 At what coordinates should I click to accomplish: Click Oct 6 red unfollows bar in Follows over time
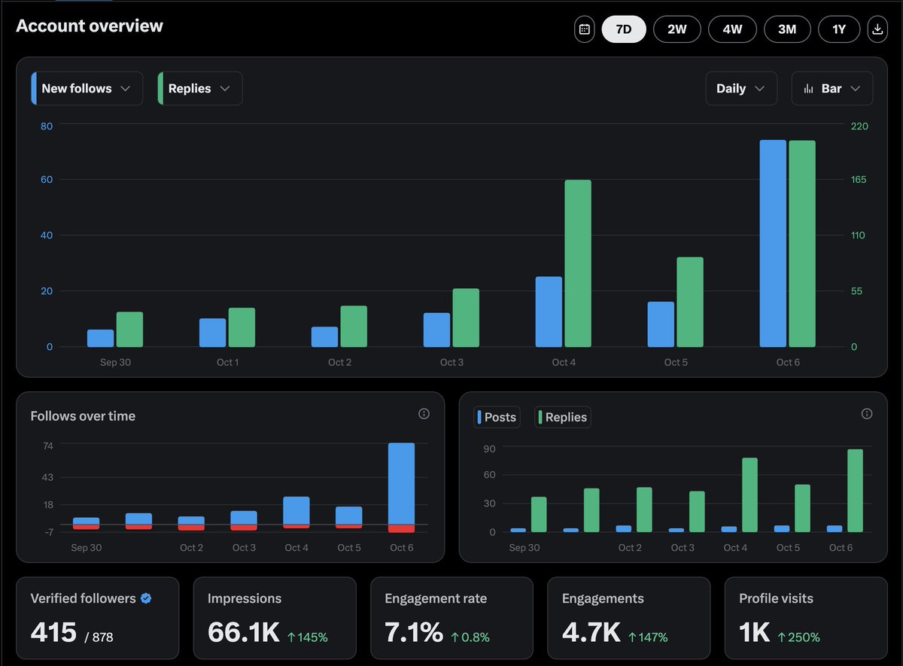coord(402,528)
